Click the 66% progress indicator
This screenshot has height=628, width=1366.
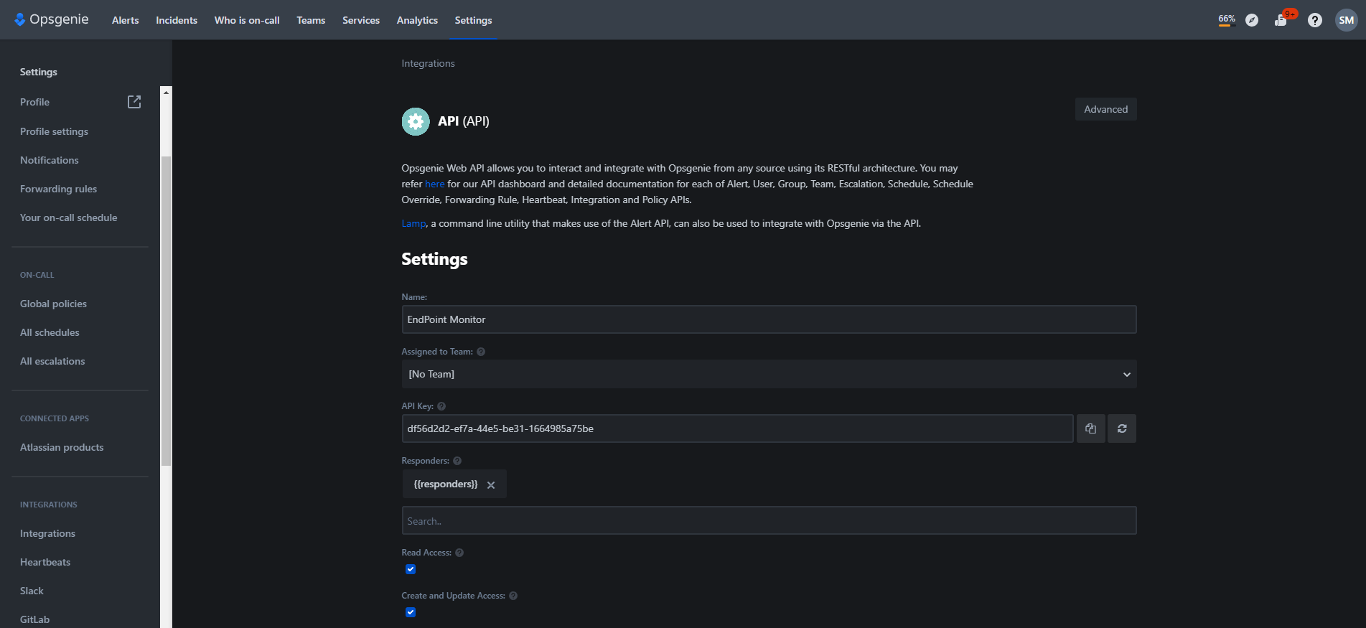coord(1227,19)
